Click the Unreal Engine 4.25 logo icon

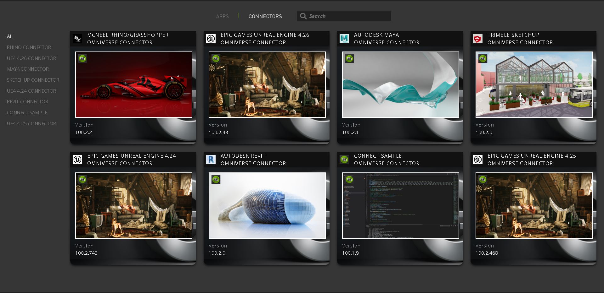(x=478, y=160)
